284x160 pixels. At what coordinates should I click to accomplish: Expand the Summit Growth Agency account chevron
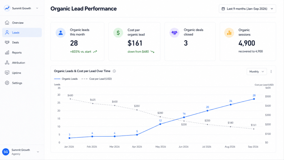click(x=38, y=152)
